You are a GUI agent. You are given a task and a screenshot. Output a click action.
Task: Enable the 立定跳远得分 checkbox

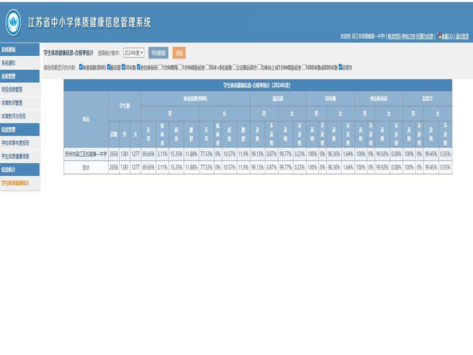[235, 67]
